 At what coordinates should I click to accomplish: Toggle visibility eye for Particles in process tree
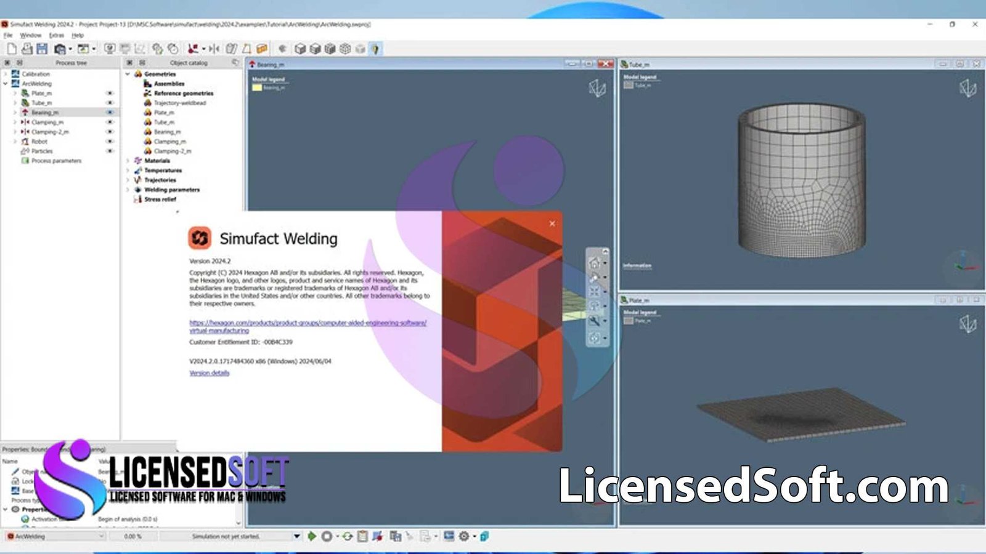(110, 151)
